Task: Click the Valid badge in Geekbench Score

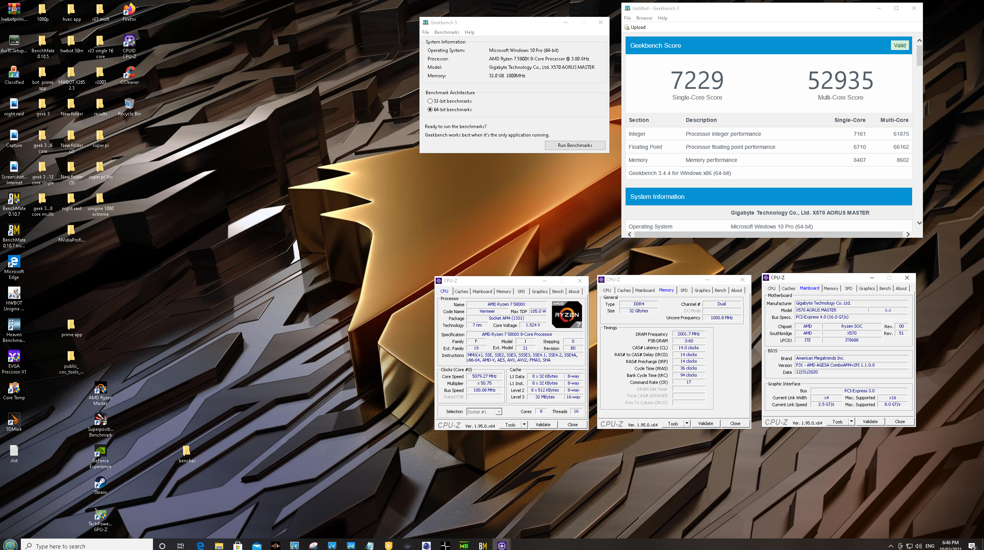Action: [x=899, y=45]
